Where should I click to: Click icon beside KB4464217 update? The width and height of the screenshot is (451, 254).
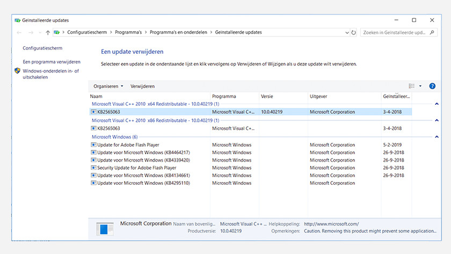(93, 153)
